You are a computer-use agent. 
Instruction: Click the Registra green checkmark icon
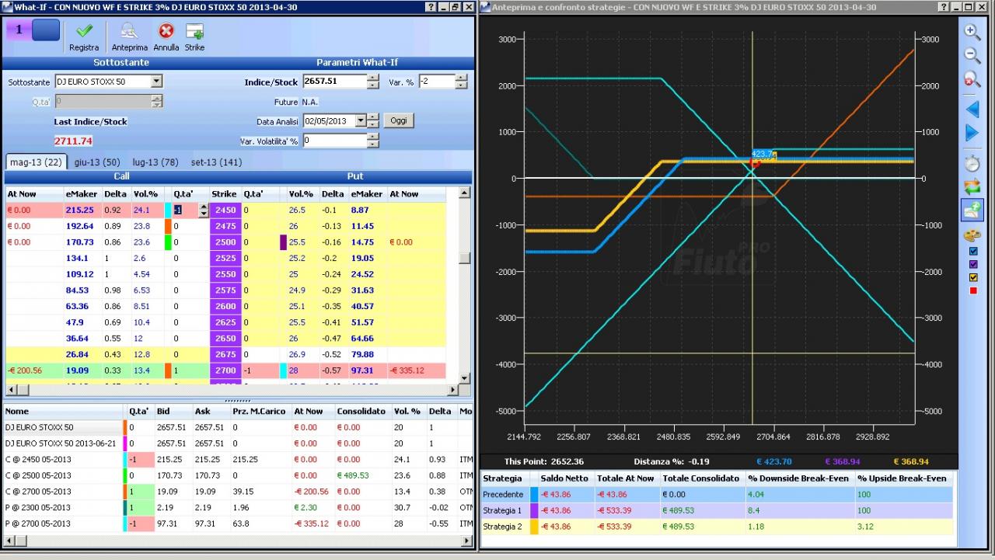click(x=84, y=31)
